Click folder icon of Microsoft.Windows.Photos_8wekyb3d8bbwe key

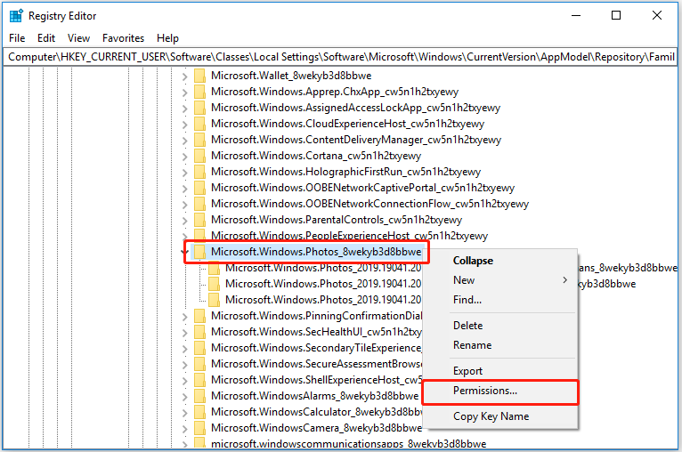199,252
